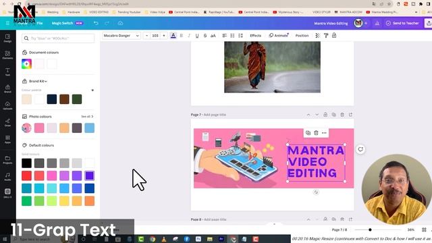
Task: Open the text spacing options
Action: pos(240,36)
